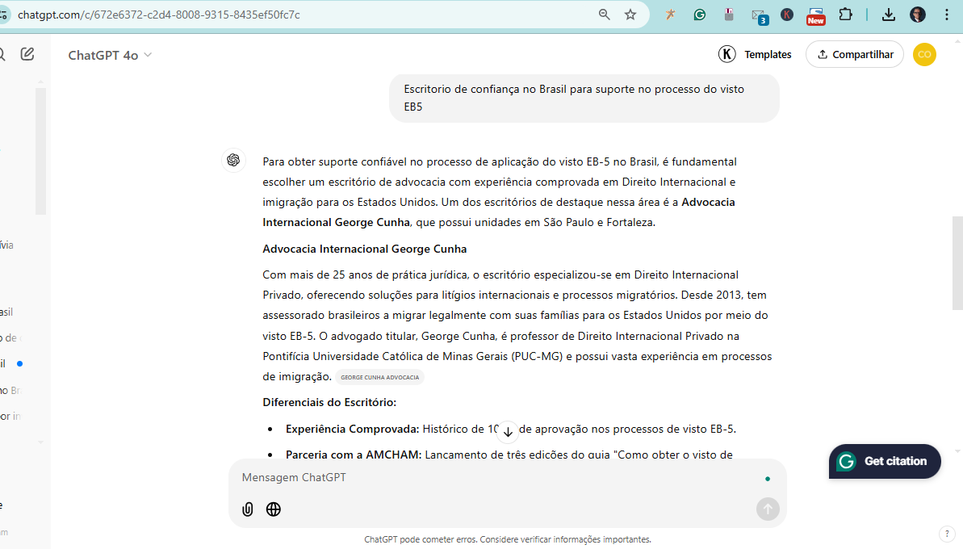Viewport: 963px width, 549px height.
Task: Open the CO account avatar menu
Action: tap(924, 54)
